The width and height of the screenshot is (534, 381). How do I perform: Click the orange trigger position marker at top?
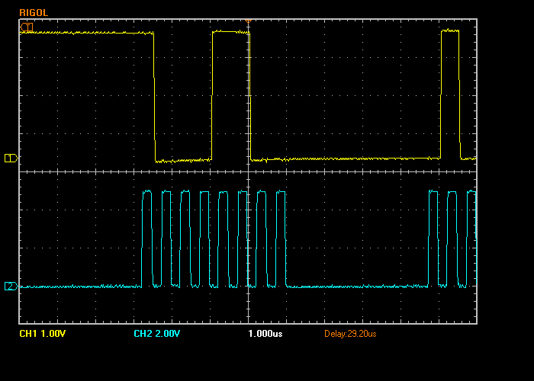248,21
